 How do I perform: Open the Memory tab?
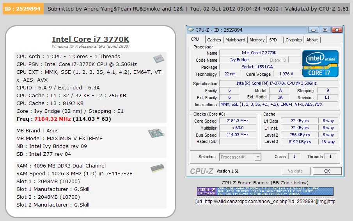pyautogui.click(x=257, y=40)
